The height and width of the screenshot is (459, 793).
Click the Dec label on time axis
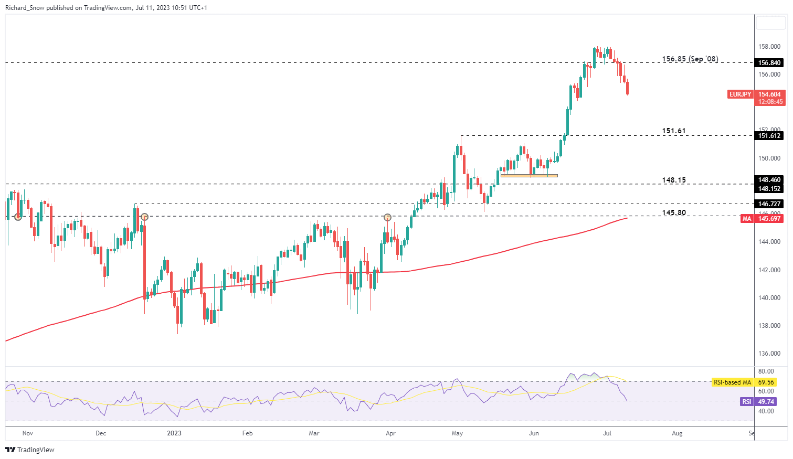(x=101, y=433)
